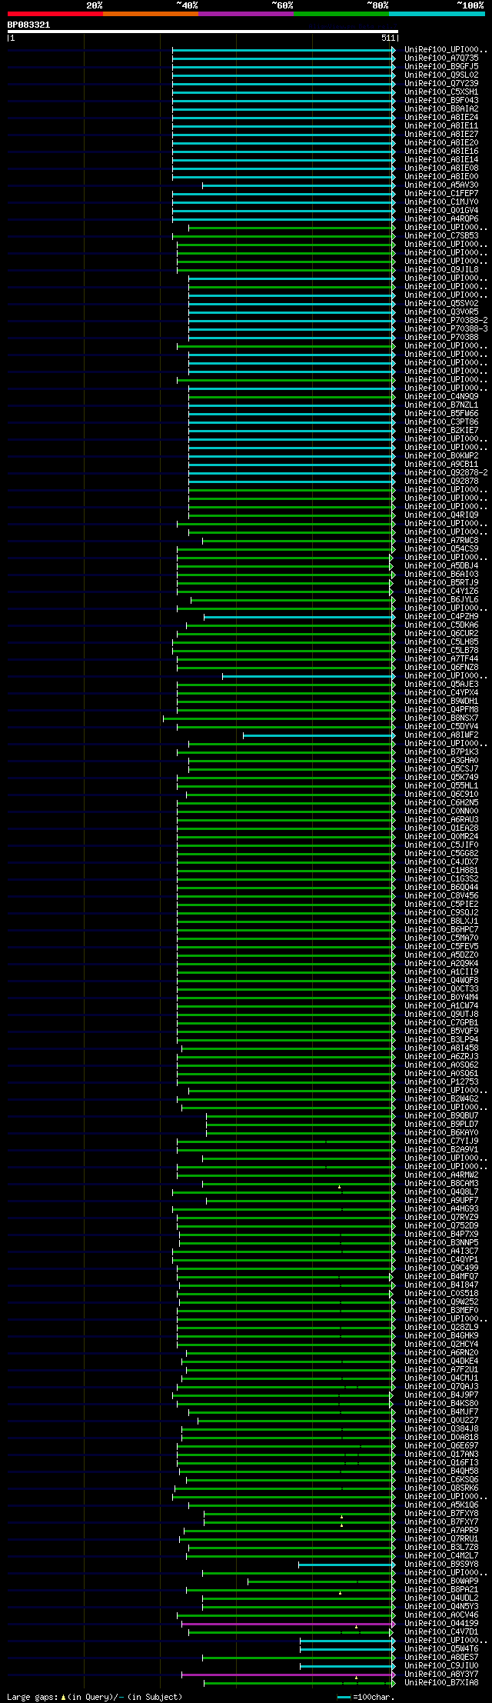Viewport: 492px width, 1703px height.
Task: Click the cyan bar for UniRef100_A5AV30
Action: click(x=299, y=185)
